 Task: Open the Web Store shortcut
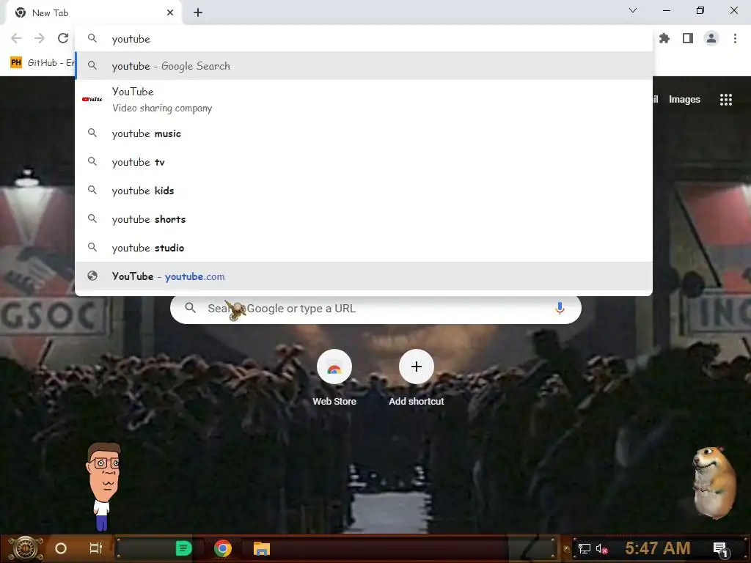pos(334,378)
